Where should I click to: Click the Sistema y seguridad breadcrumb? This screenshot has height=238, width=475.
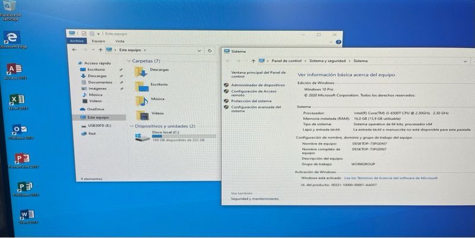point(327,61)
